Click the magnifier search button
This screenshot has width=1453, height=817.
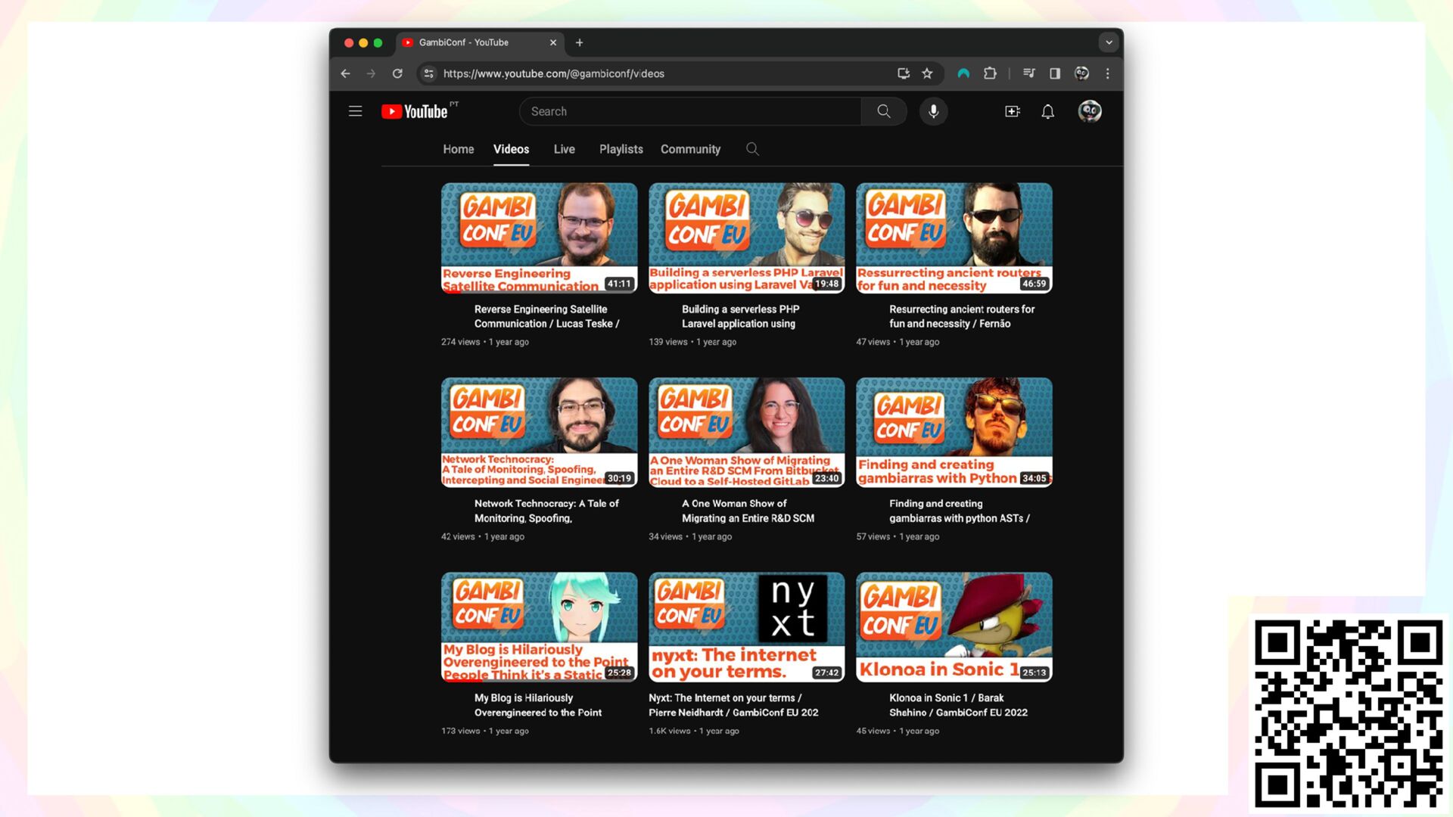click(883, 111)
